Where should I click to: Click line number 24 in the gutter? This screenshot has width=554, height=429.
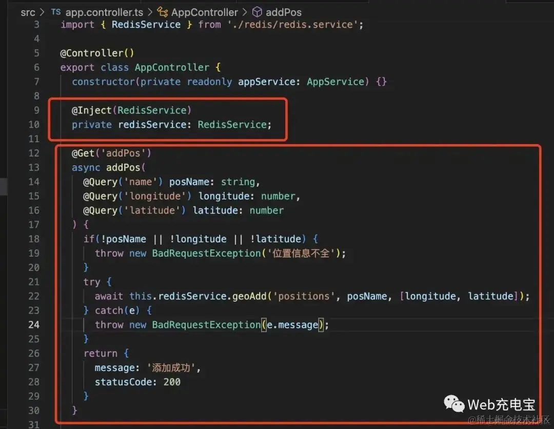(x=34, y=325)
